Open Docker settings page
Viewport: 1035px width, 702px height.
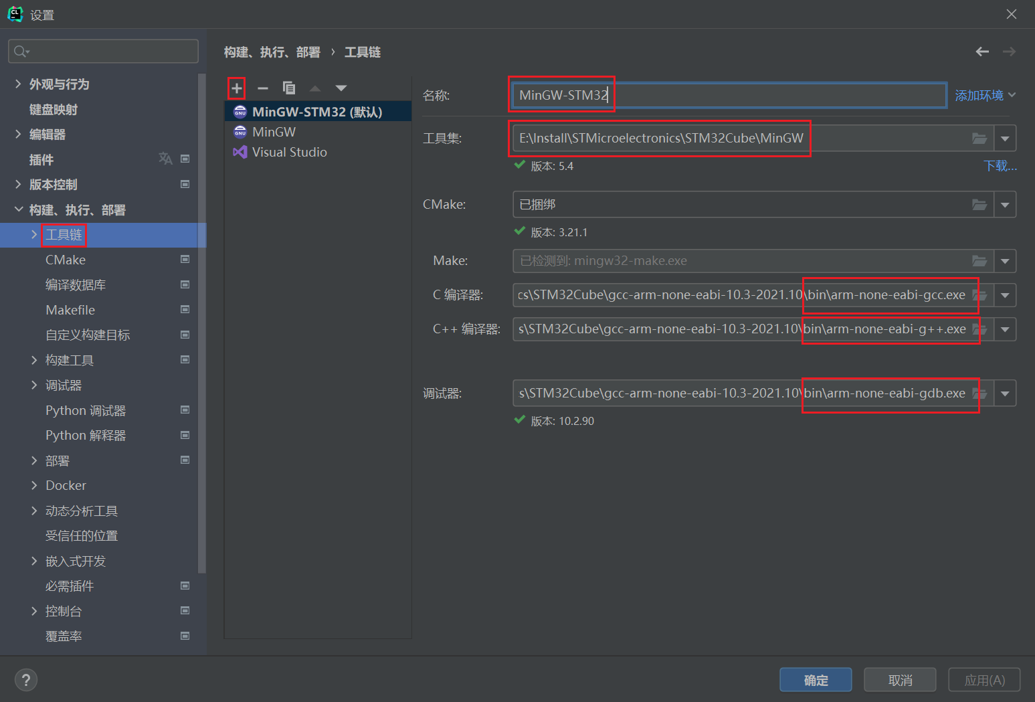(x=66, y=485)
